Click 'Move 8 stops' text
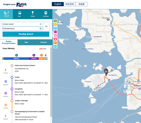141x123 pixels. click(x=20, y=80)
